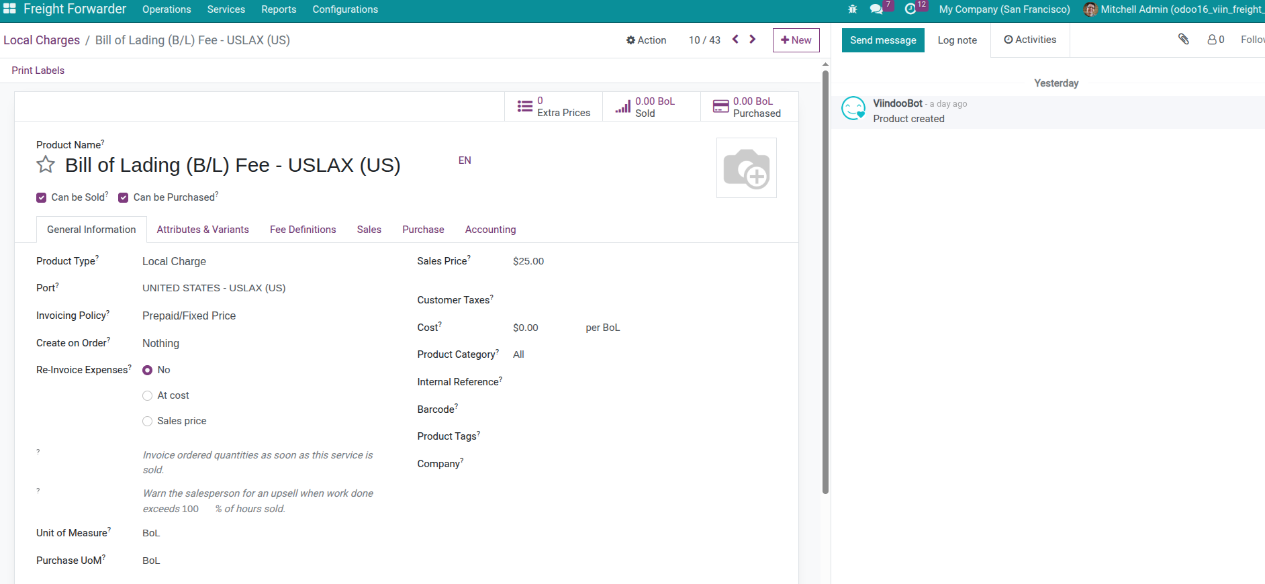Switch to the Fee Definitions tab
This screenshot has width=1265, height=584.
pos(303,230)
